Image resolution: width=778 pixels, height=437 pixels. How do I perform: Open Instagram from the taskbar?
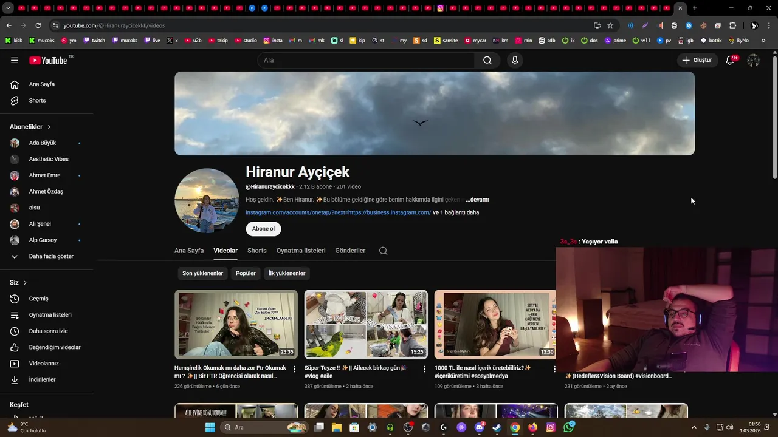click(x=551, y=427)
